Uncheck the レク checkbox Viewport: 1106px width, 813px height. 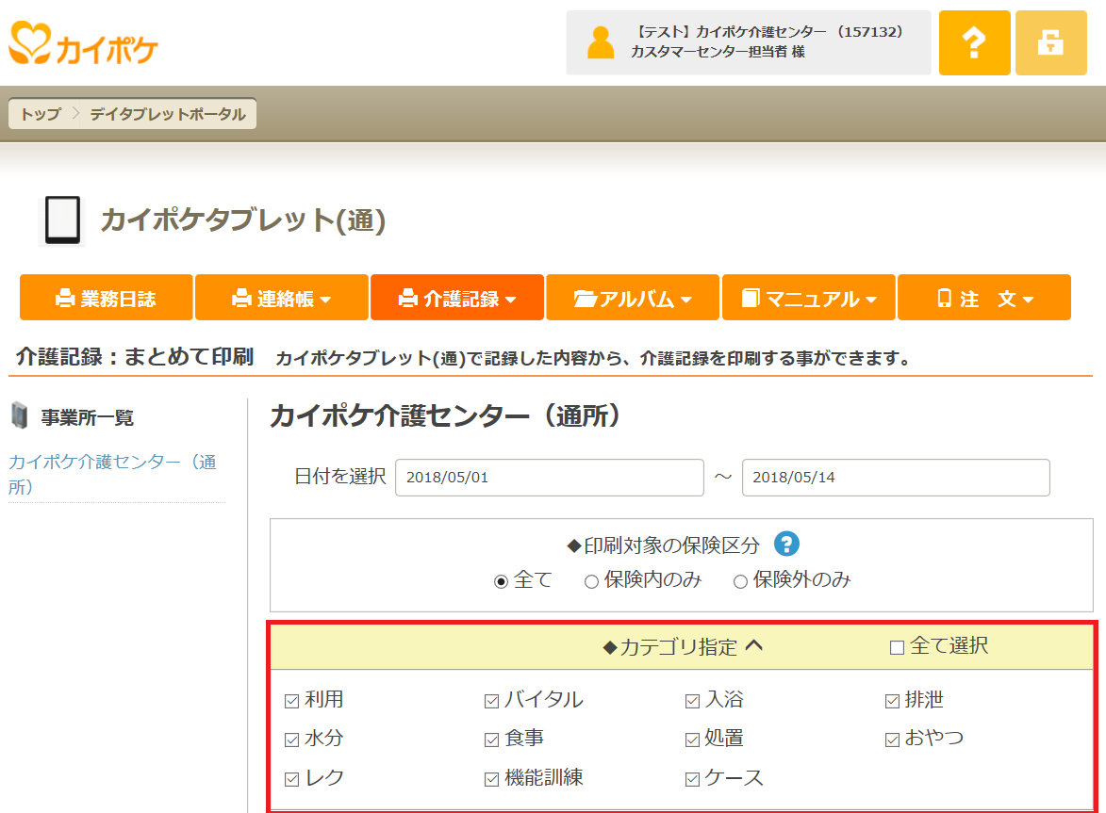pyautogui.click(x=291, y=779)
